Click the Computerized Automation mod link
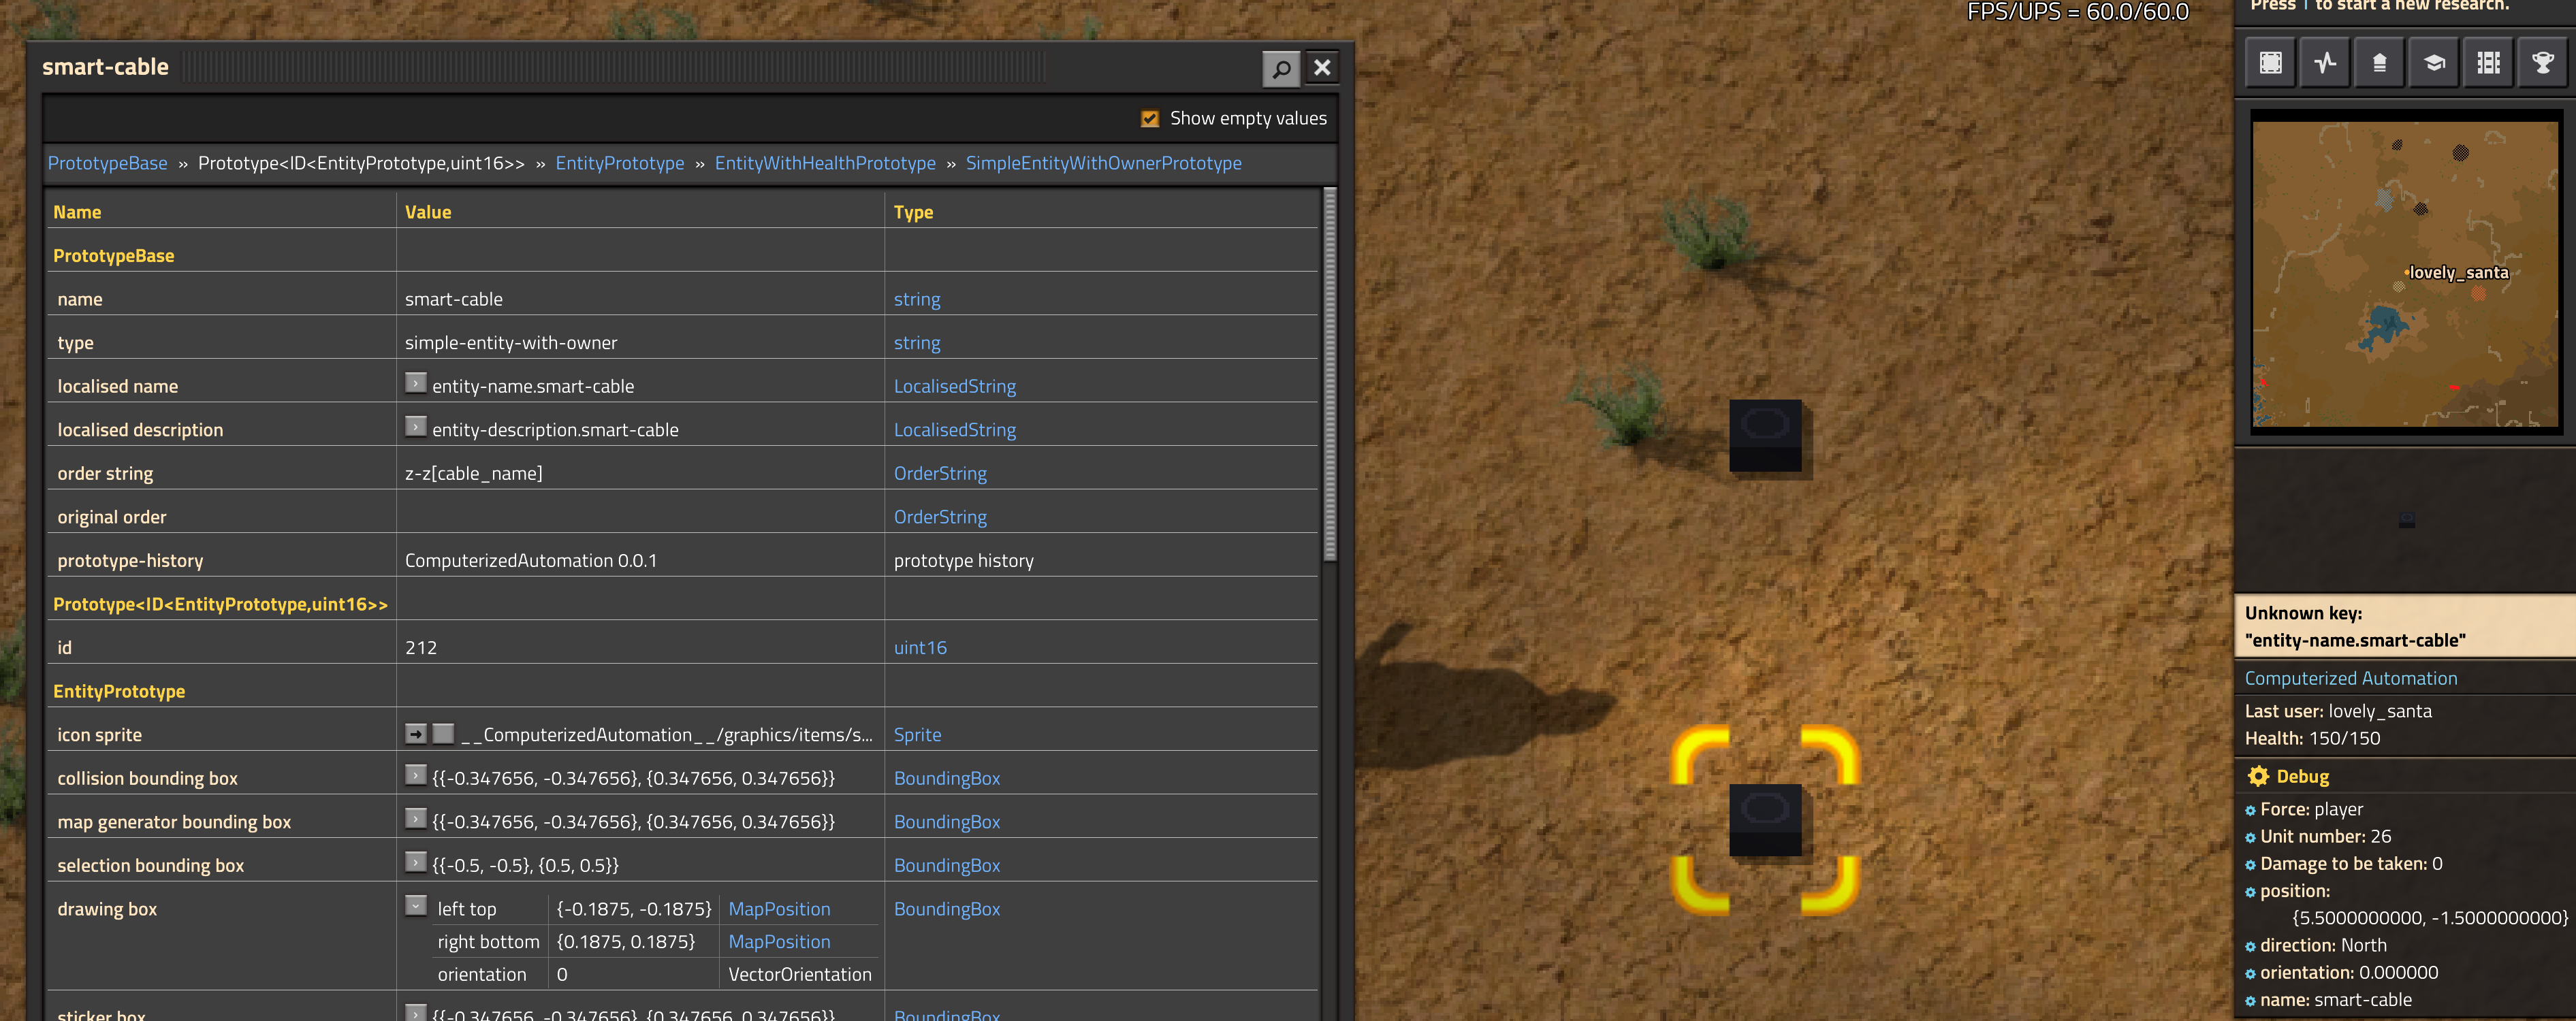Image resolution: width=2576 pixels, height=1021 pixels. 2350,678
